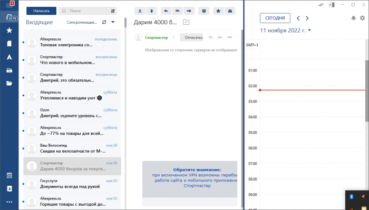Click the Синхронизация status text
This screenshot has height=210, width=369.
(x=82, y=22)
